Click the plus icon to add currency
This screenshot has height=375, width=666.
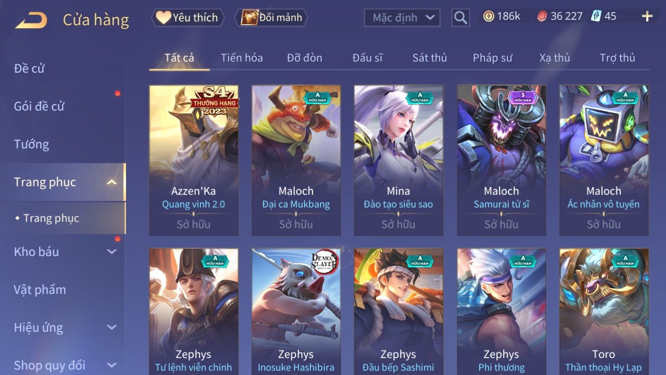coord(647,16)
